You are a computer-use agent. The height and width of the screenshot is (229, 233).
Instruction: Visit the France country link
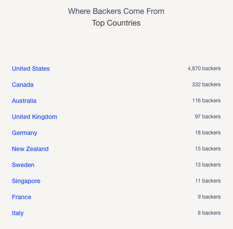click(22, 197)
